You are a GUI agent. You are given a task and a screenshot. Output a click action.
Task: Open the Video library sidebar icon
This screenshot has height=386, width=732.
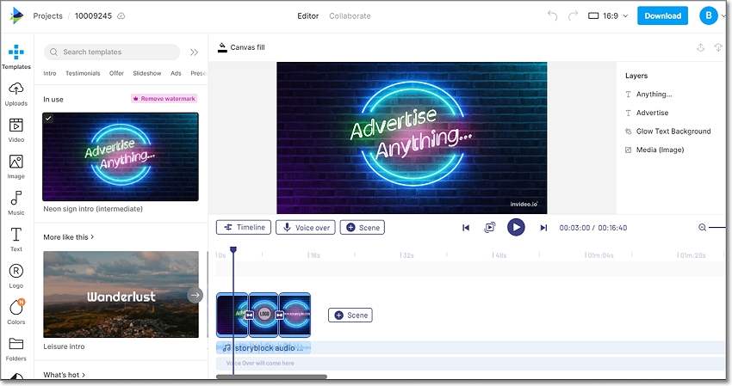tap(16, 129)
